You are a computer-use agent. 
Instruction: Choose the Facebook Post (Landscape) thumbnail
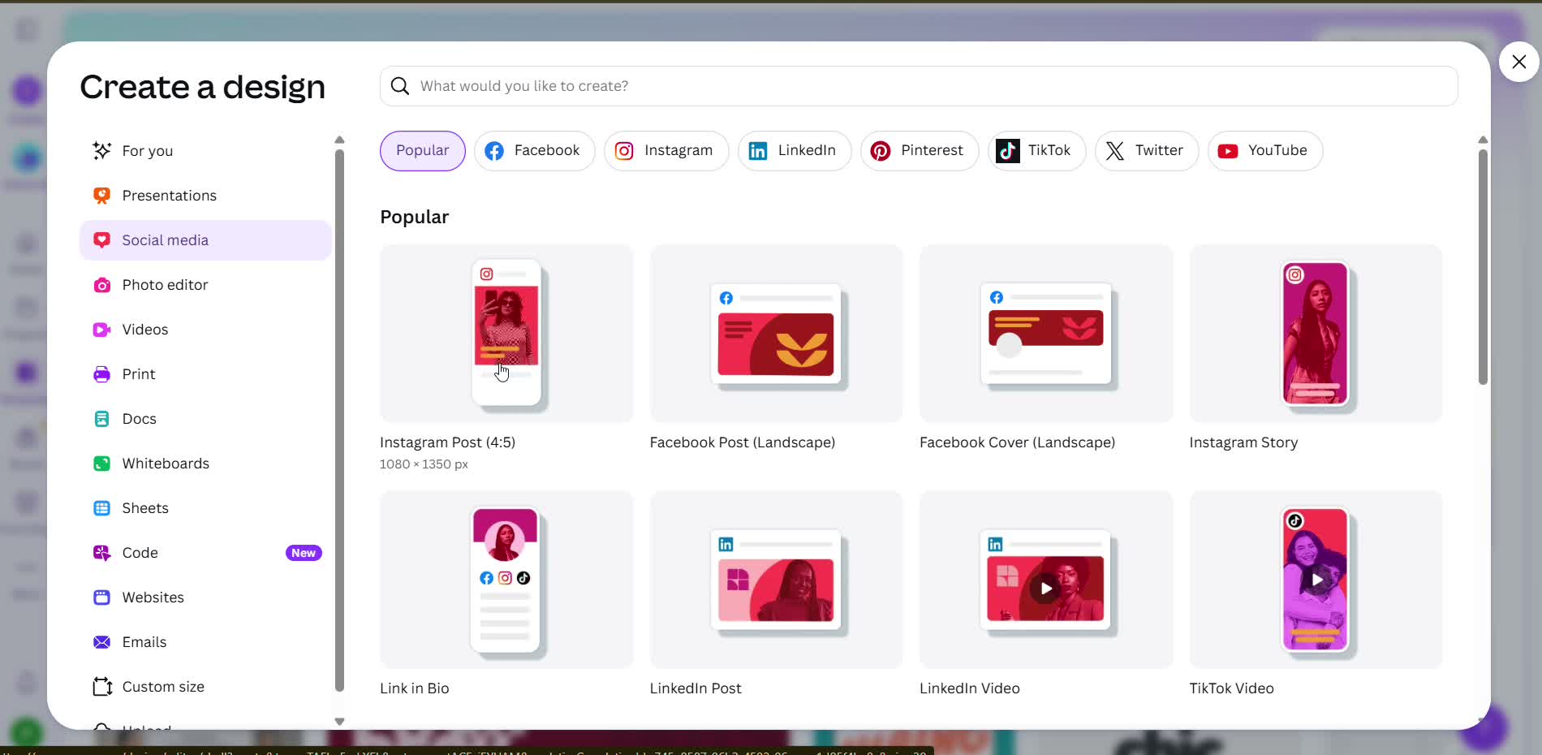click(x=776, y=333)
